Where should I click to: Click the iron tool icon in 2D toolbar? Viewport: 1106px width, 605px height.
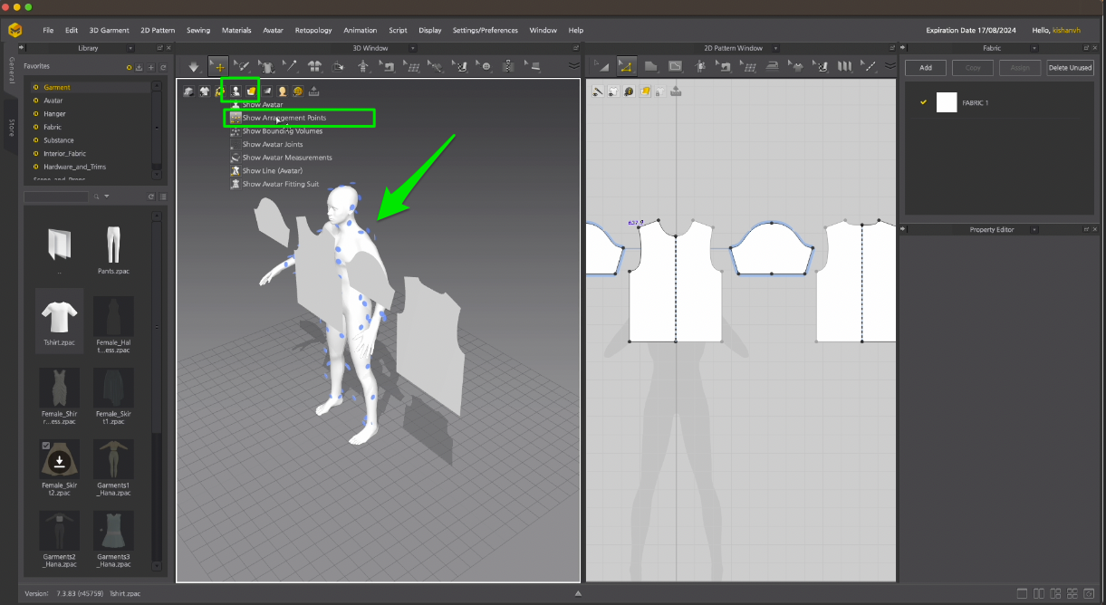pyautogui.click(x=772, y=66)
